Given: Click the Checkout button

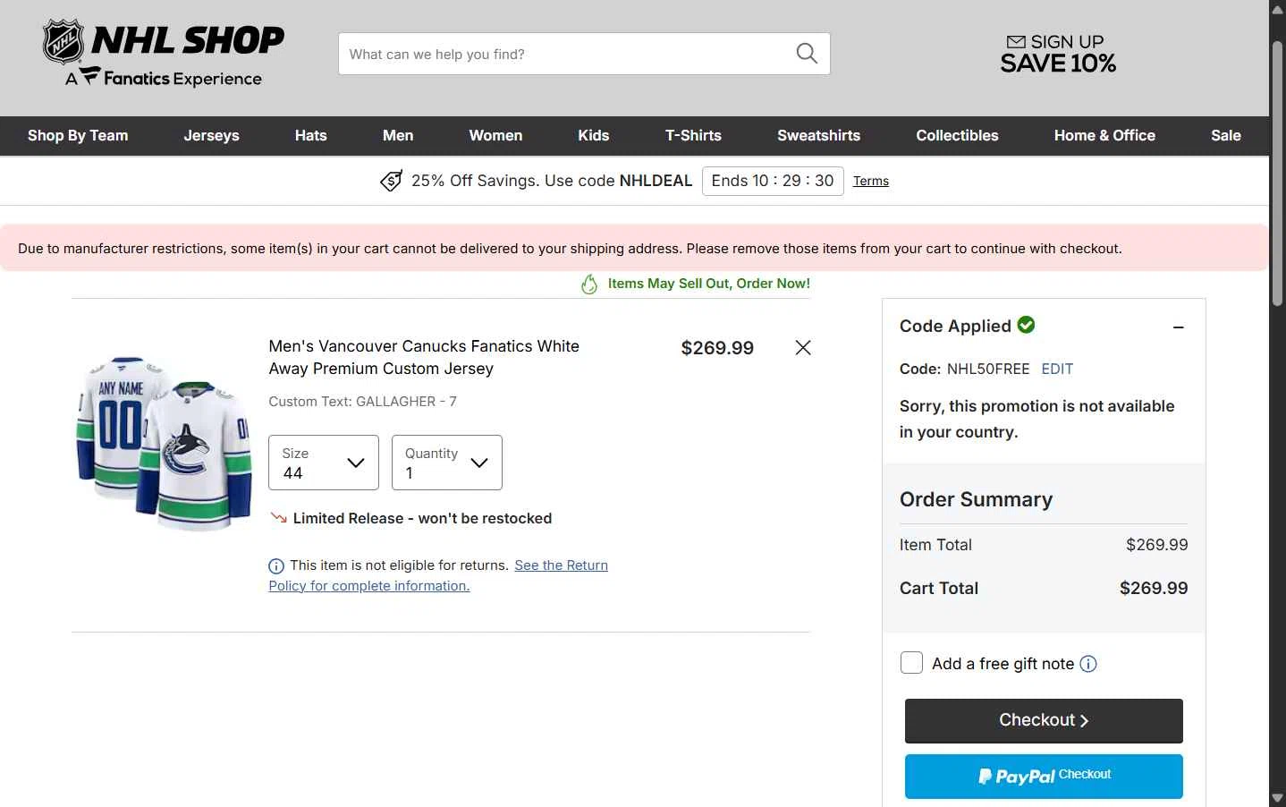Looking at the screenshot, I should 1044,721.
